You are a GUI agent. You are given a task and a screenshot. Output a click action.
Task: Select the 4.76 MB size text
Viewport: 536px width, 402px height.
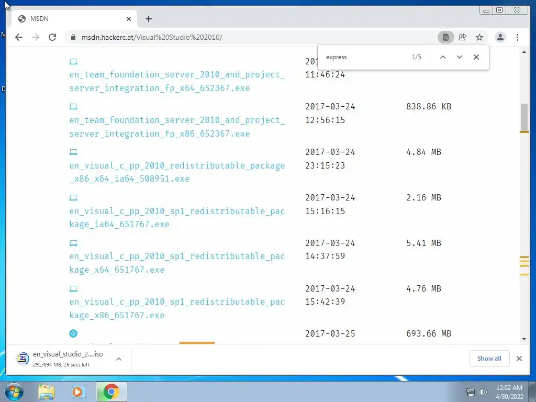[x=423, y=288]
